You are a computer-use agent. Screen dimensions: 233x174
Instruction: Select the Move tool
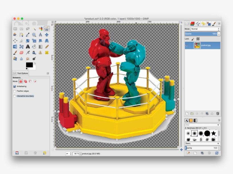coord(47,35)
